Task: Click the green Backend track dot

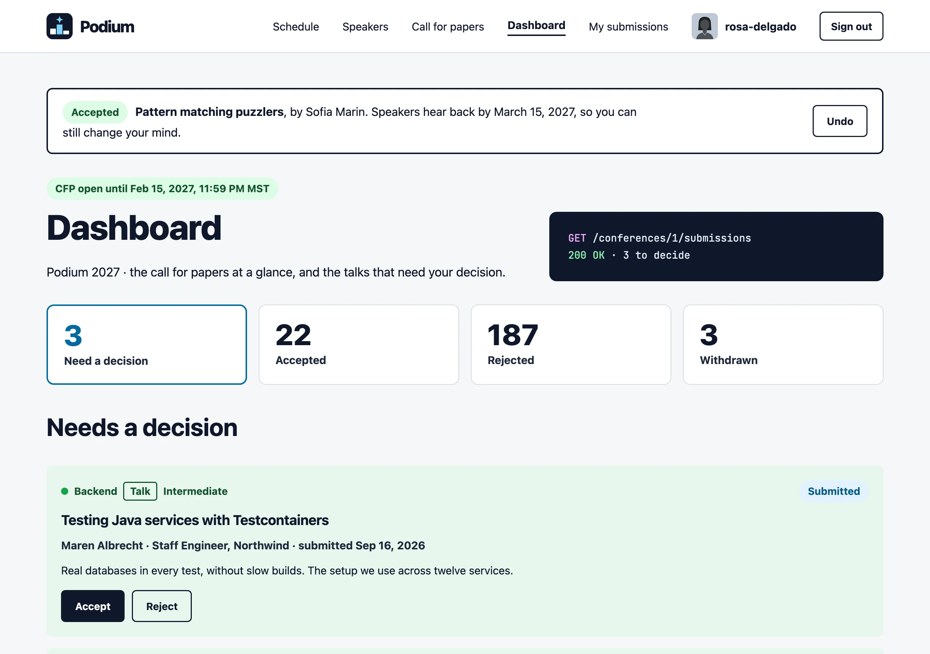Action: (x=64, y=491)
